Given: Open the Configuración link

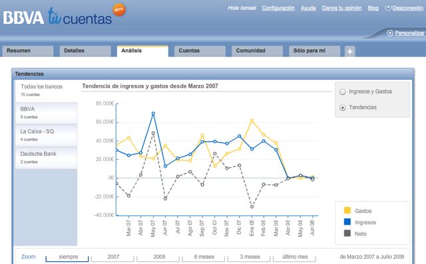Looking at the screenshot, I should 278,8.
